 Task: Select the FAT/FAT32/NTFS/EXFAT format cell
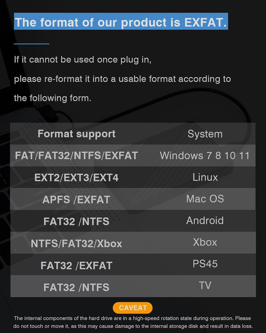pyautogui.click(x=76, y=156)
